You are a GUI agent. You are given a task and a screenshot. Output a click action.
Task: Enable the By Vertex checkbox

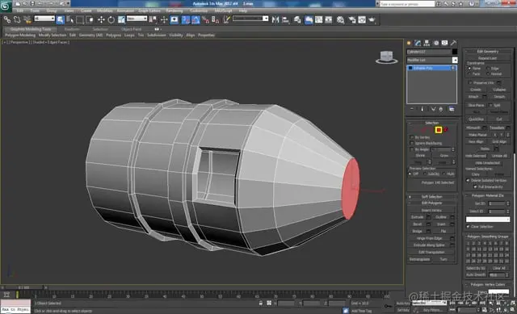411,137
